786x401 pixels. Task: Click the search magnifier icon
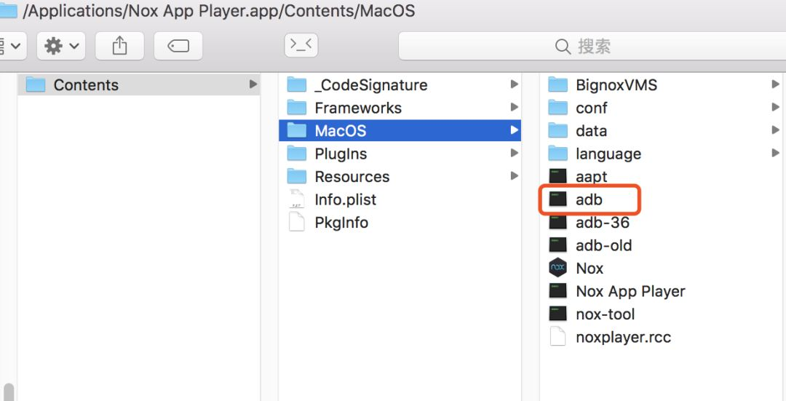click(x=563, y=47)
